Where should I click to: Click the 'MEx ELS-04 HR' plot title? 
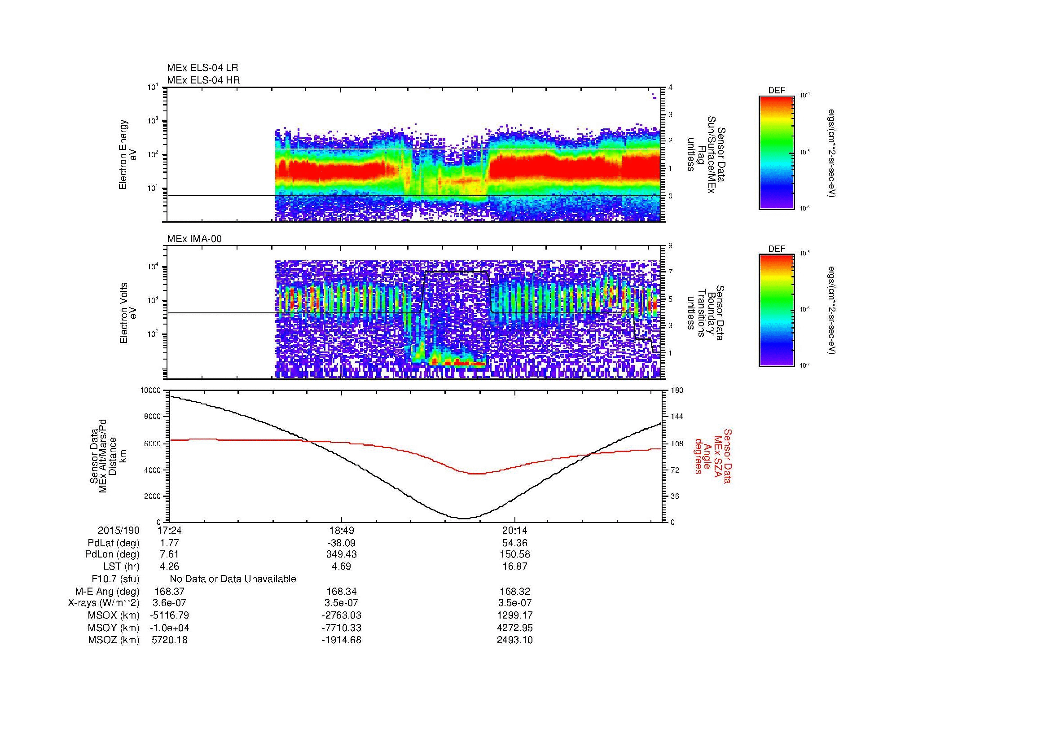pyautogui.click(x=203, y=80)
